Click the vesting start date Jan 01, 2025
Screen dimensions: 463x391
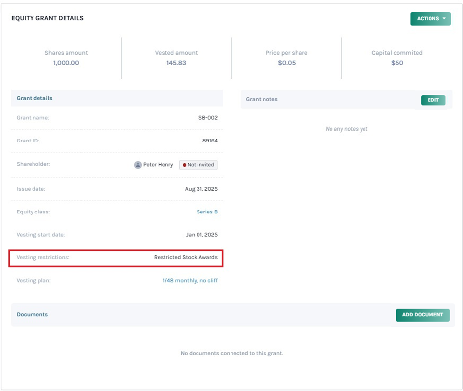coord(201,235)
